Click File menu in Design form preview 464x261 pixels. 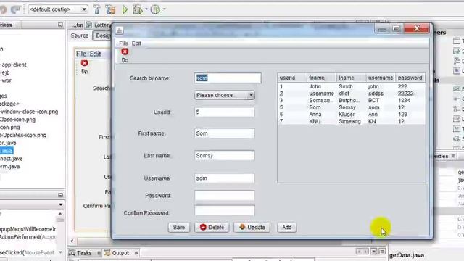(81, 54)
